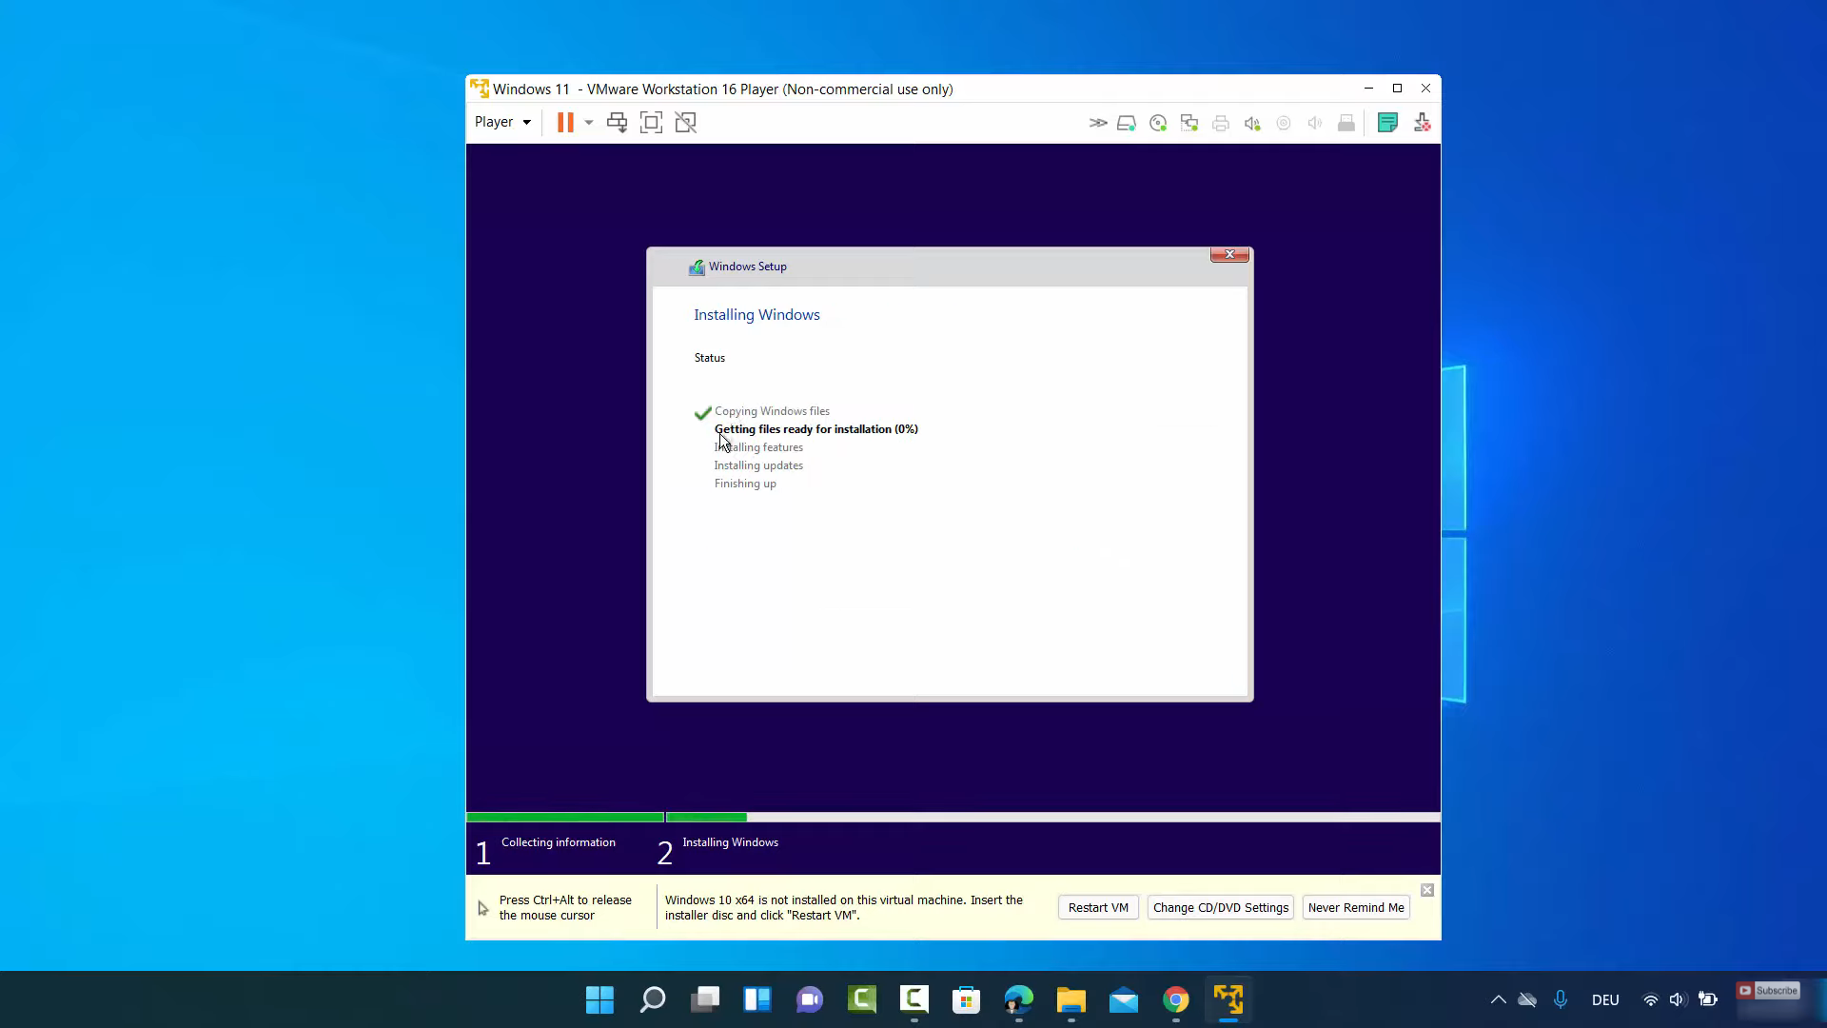The image size is (1827, 1028).
Task: Click the VMware Tools install icon
Action: pos(1422,123)
